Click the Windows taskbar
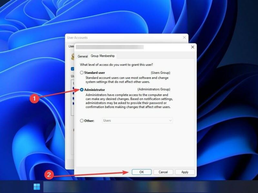Image resolution: width=258 pixels, height=193 pixels. pyautogui.click(x=129, y=187)
